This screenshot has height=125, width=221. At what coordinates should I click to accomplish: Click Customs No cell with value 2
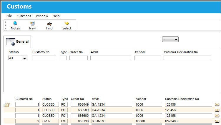pyautogui.click(x=27, y=121)
